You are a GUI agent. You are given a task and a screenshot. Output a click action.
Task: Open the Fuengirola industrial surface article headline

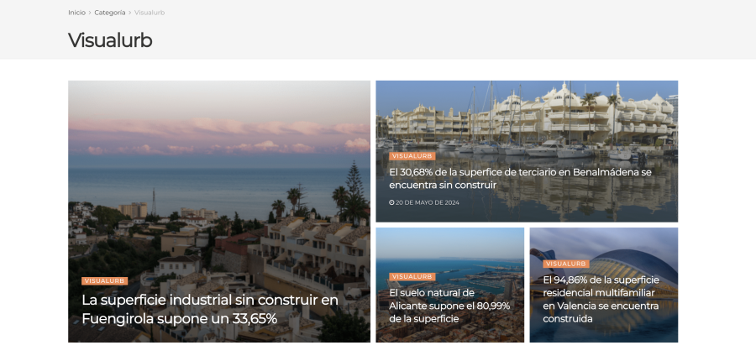pyautogui.click(x=210, y=309)
